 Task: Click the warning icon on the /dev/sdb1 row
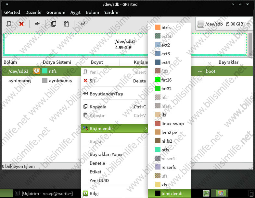(37, 71)
